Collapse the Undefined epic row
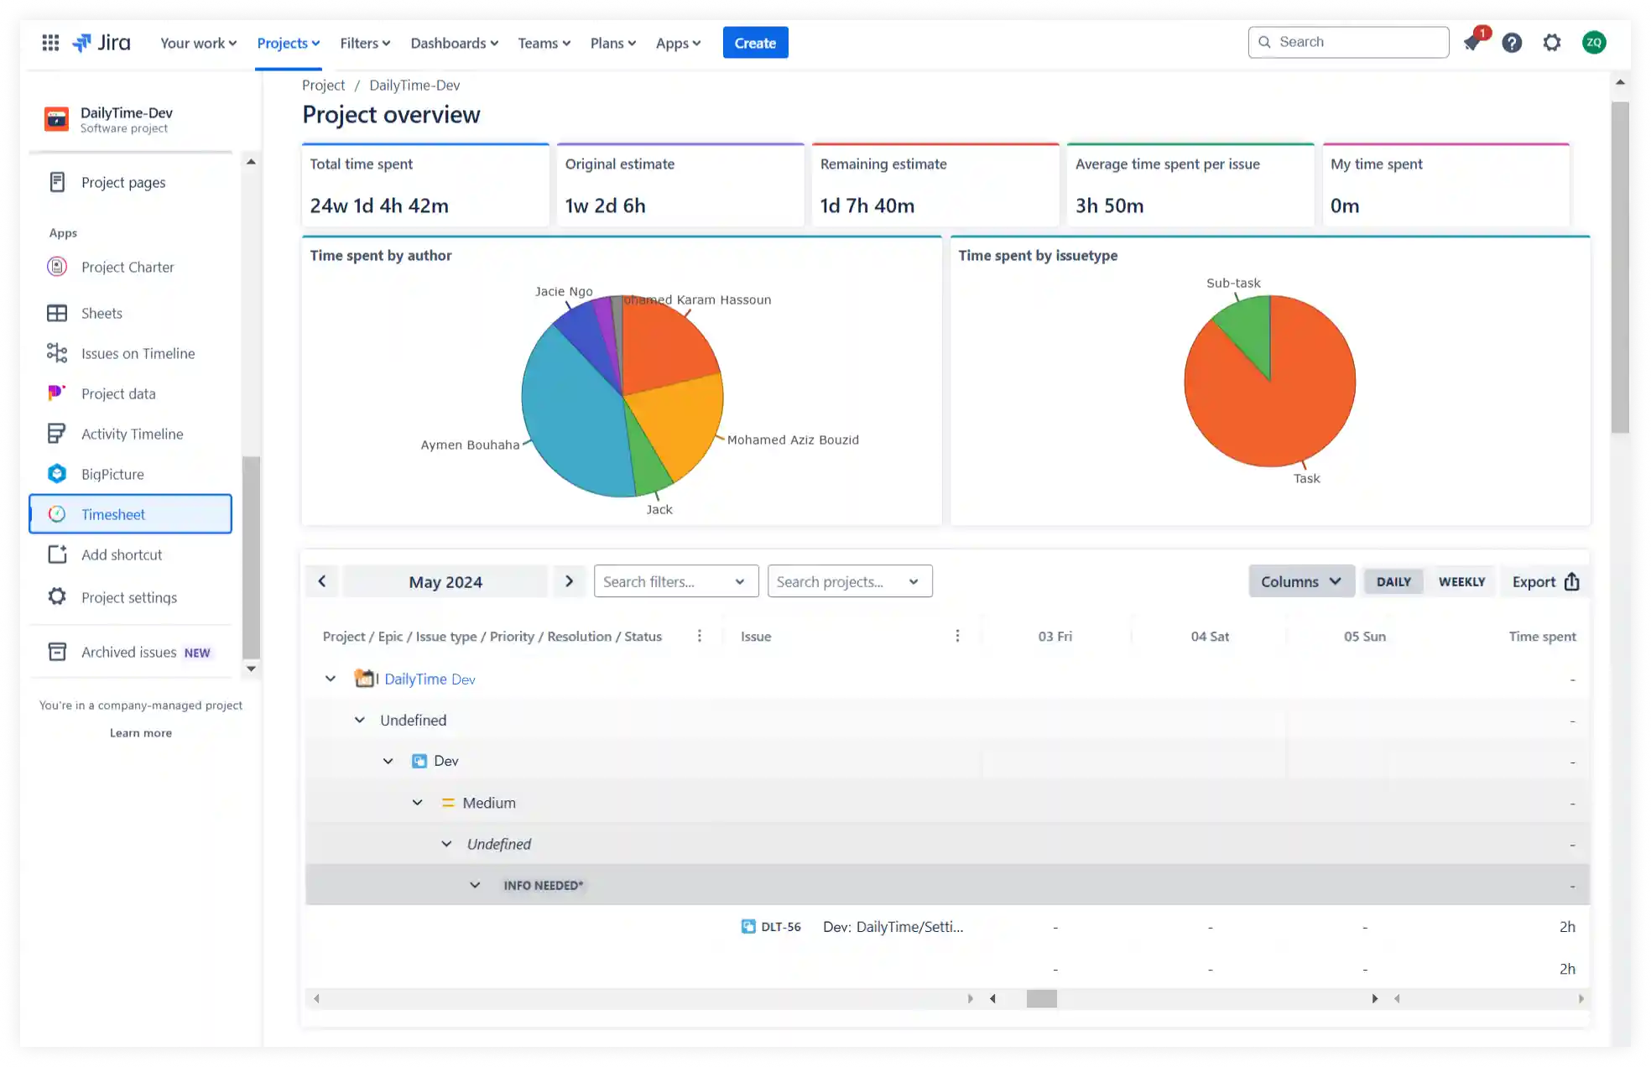The height and width of the screenshot is (1067, 1651). coord(360,720)
